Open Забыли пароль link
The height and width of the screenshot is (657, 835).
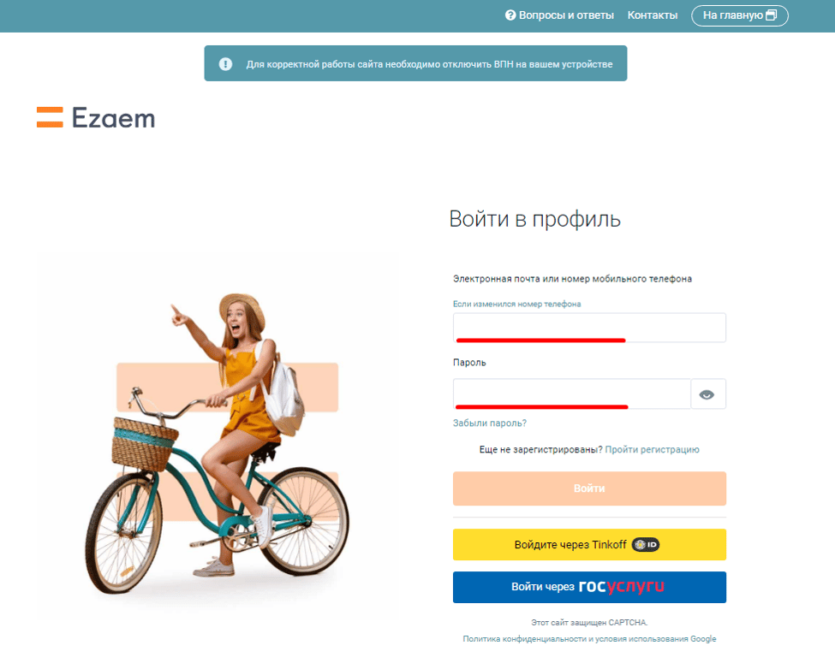coord(489,423)
